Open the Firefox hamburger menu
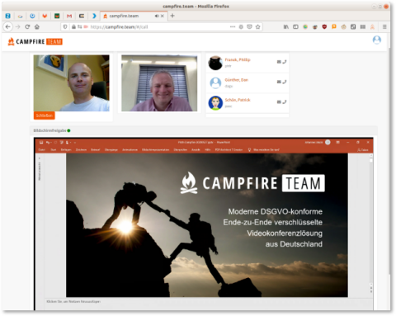 coord(384,26)
